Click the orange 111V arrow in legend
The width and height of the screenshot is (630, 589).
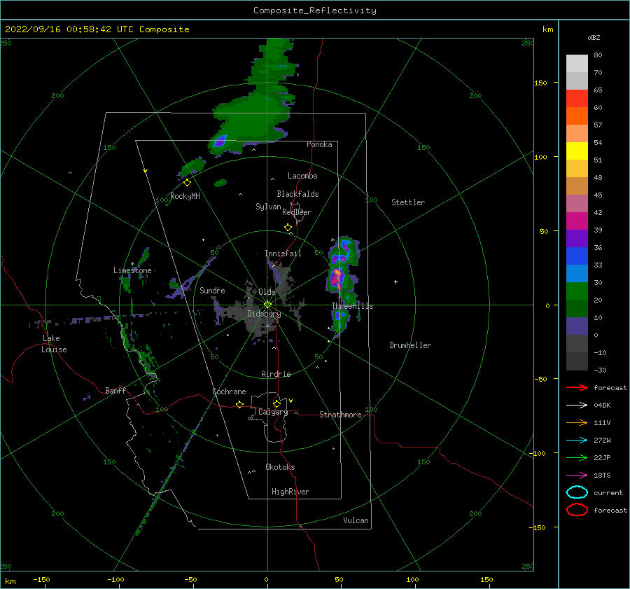click(x=577, y=422)
